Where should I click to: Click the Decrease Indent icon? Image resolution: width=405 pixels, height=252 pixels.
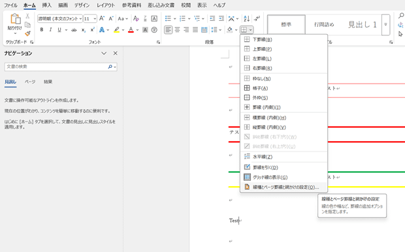tap(212, 18)
